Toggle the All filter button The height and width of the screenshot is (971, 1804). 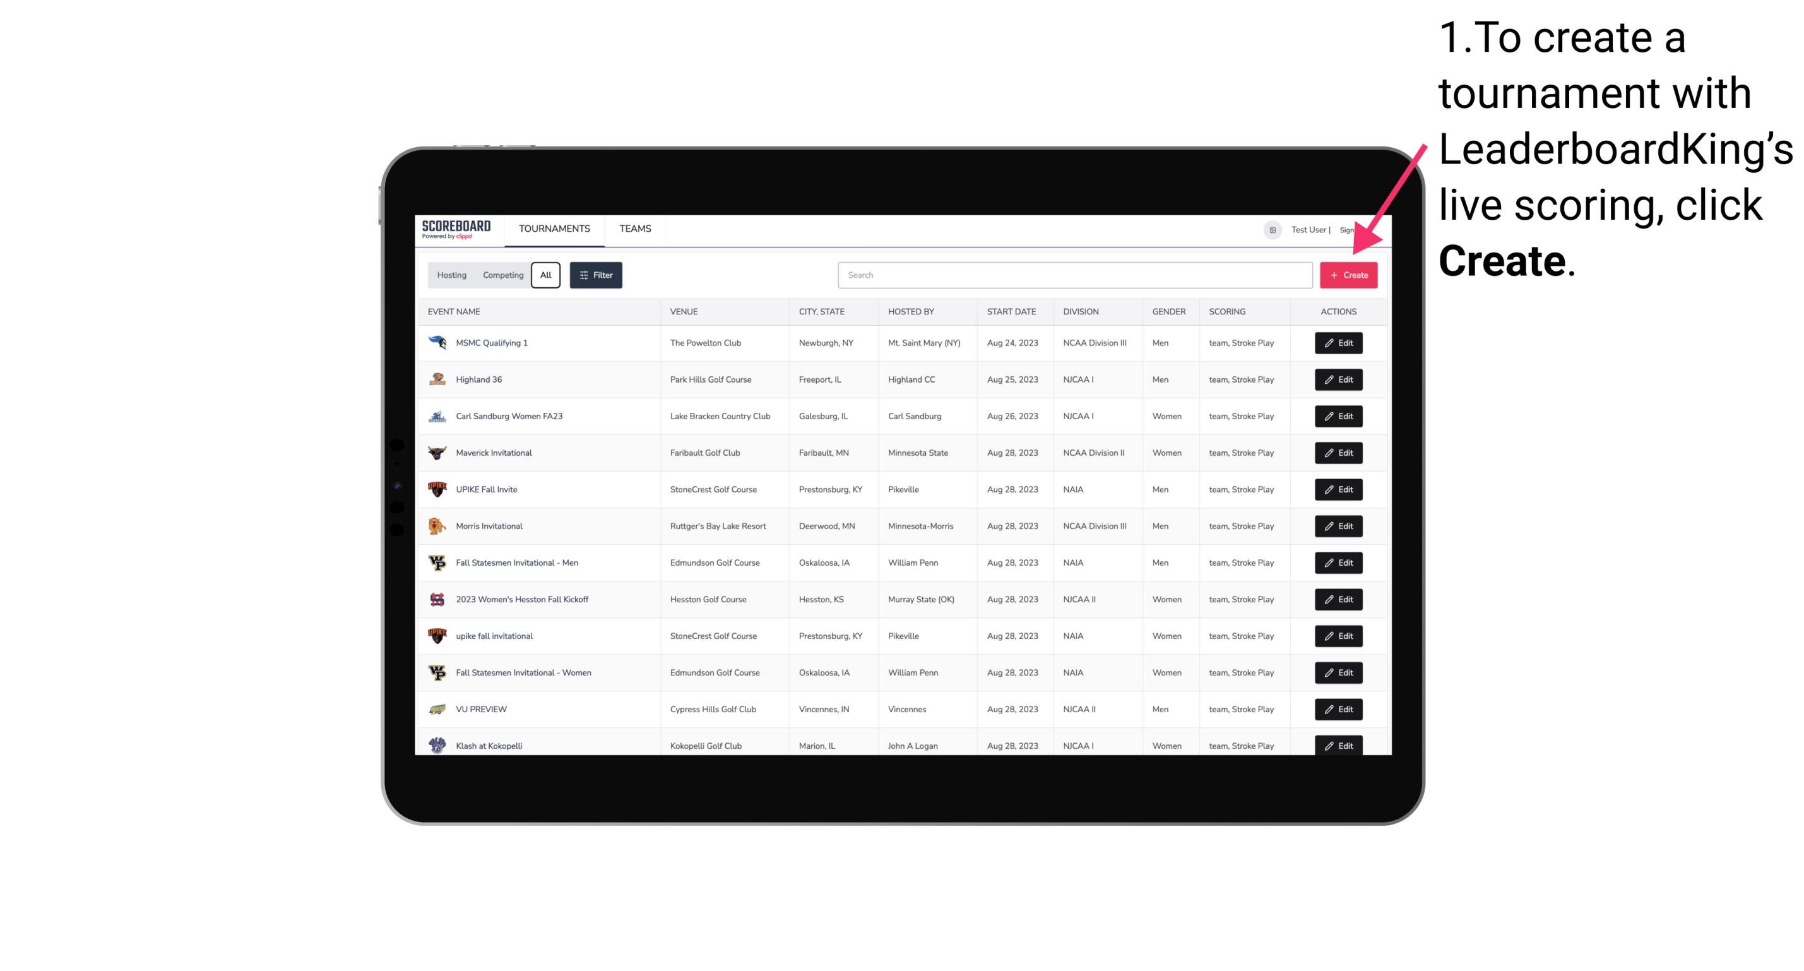coord(544,275)
